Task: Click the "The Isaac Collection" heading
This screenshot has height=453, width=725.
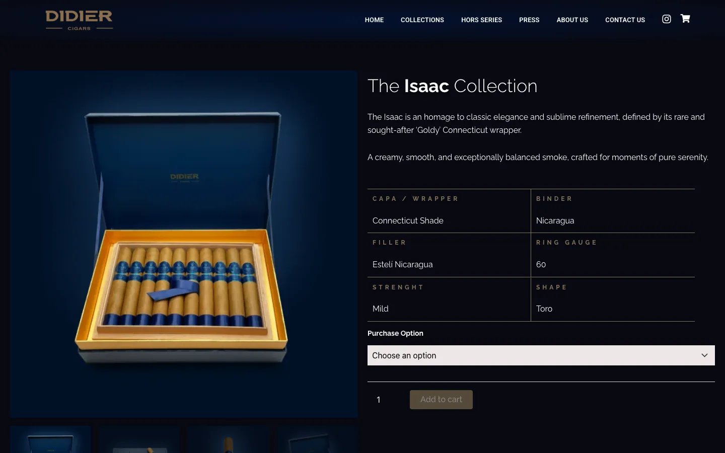Action: click(x=453, y=86)
